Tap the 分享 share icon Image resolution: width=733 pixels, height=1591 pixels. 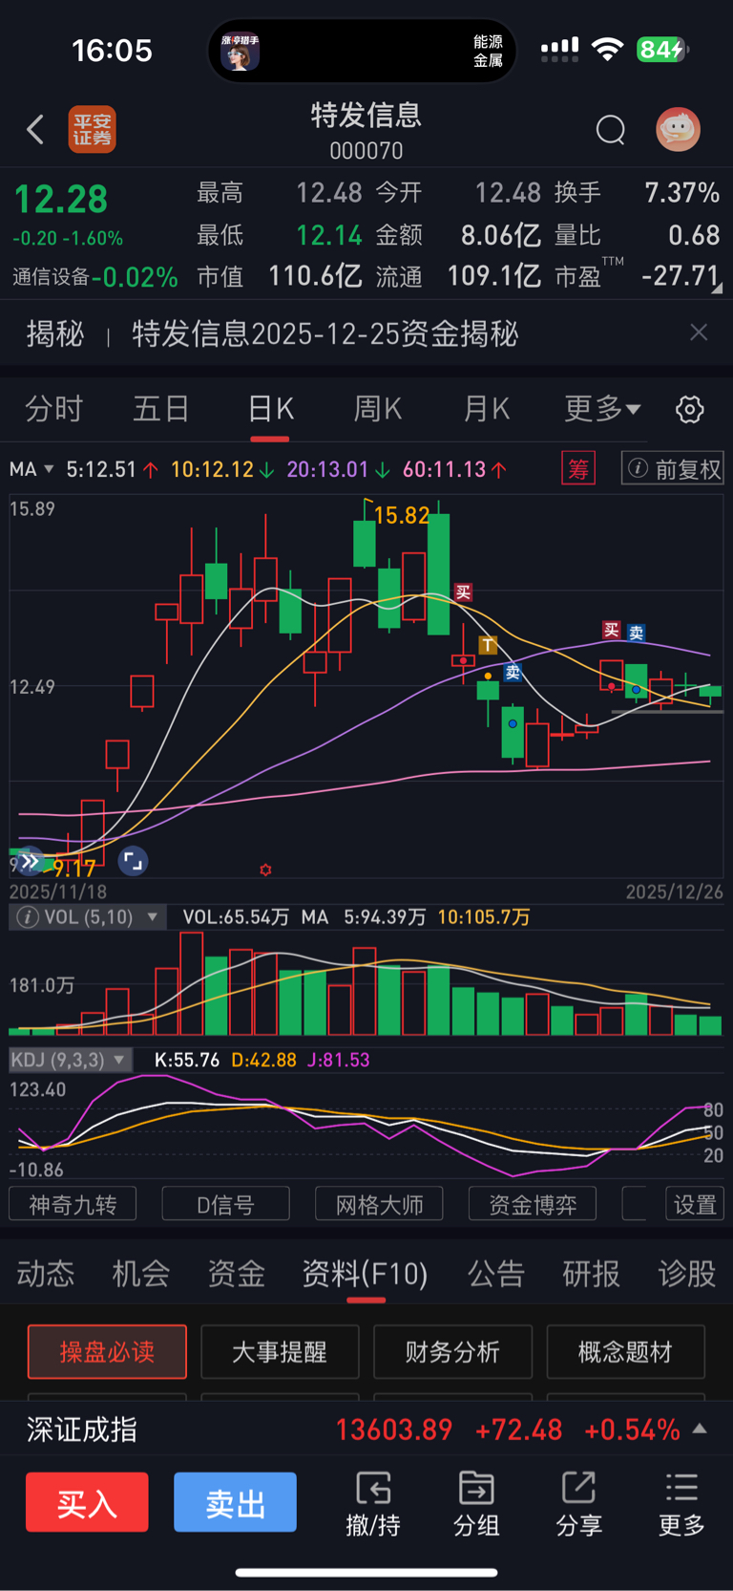tap(579, 1504)
